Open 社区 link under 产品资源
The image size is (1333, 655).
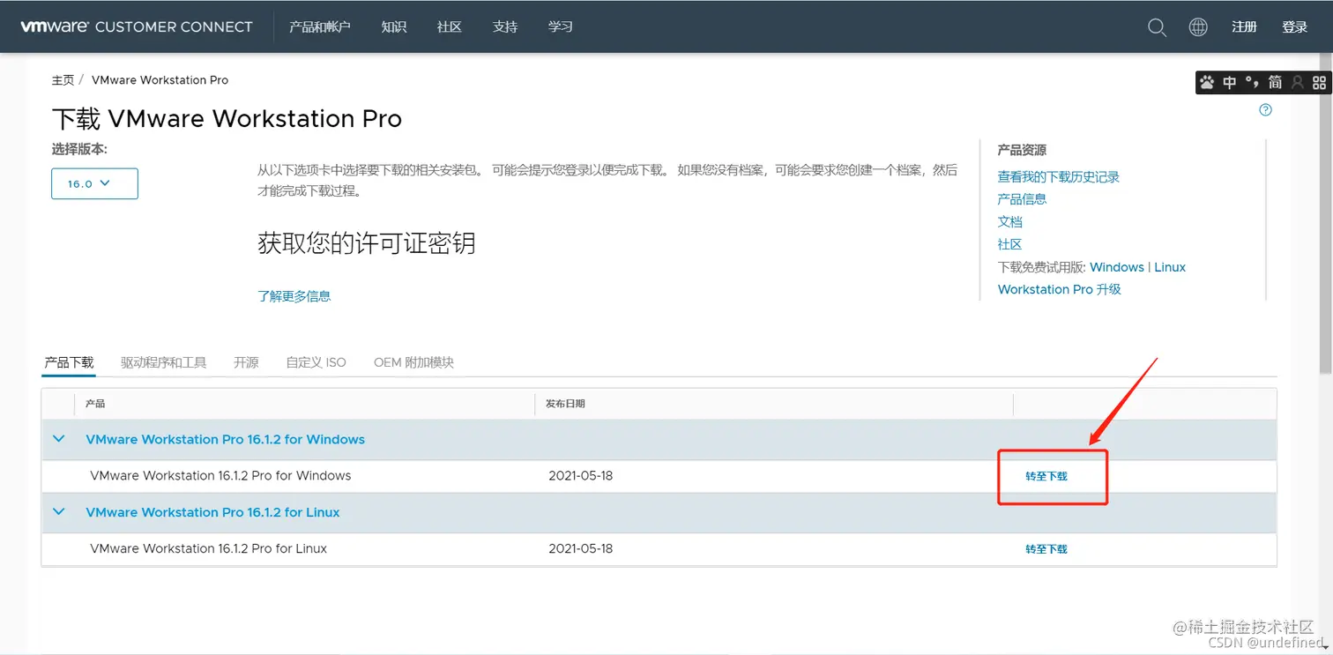[x=1010, y=244]
